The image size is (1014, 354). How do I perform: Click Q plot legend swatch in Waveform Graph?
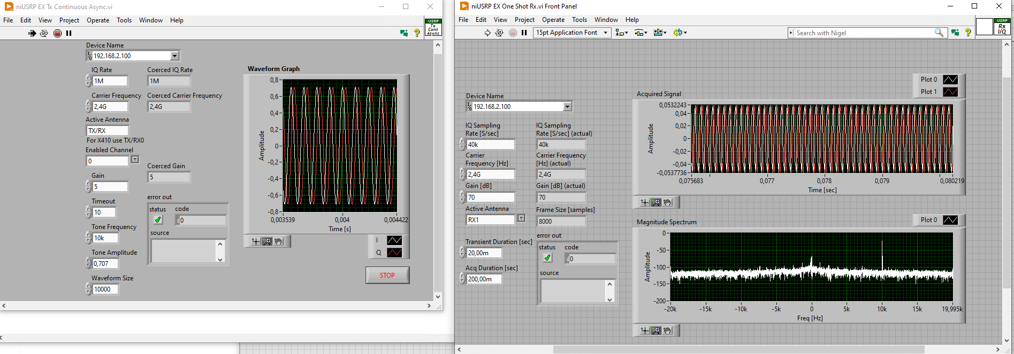point(394,253)
